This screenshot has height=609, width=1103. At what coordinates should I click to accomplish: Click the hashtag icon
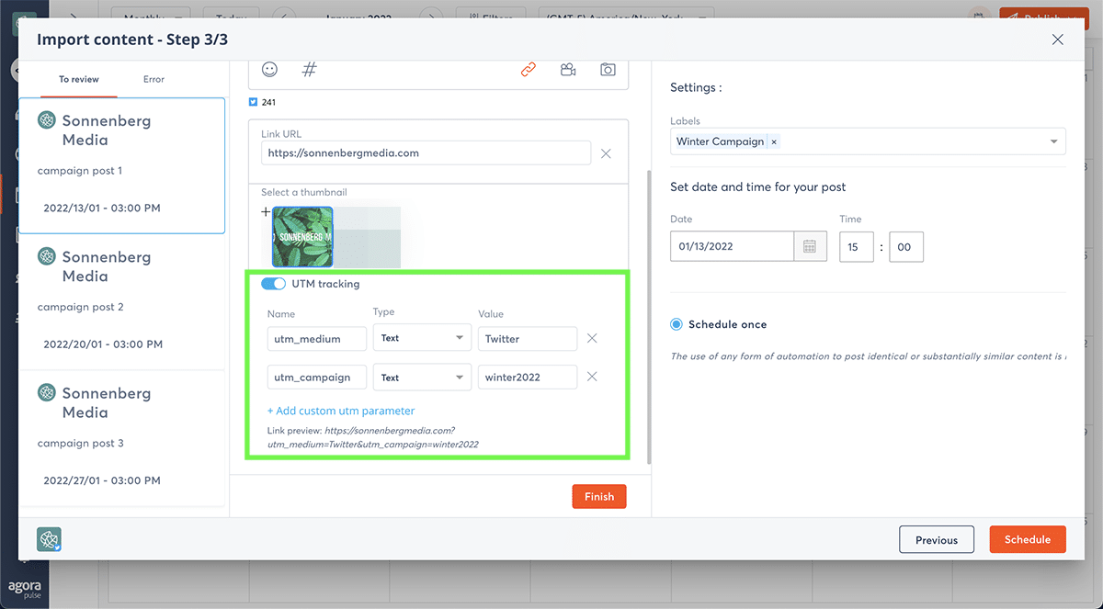(310, 70)
